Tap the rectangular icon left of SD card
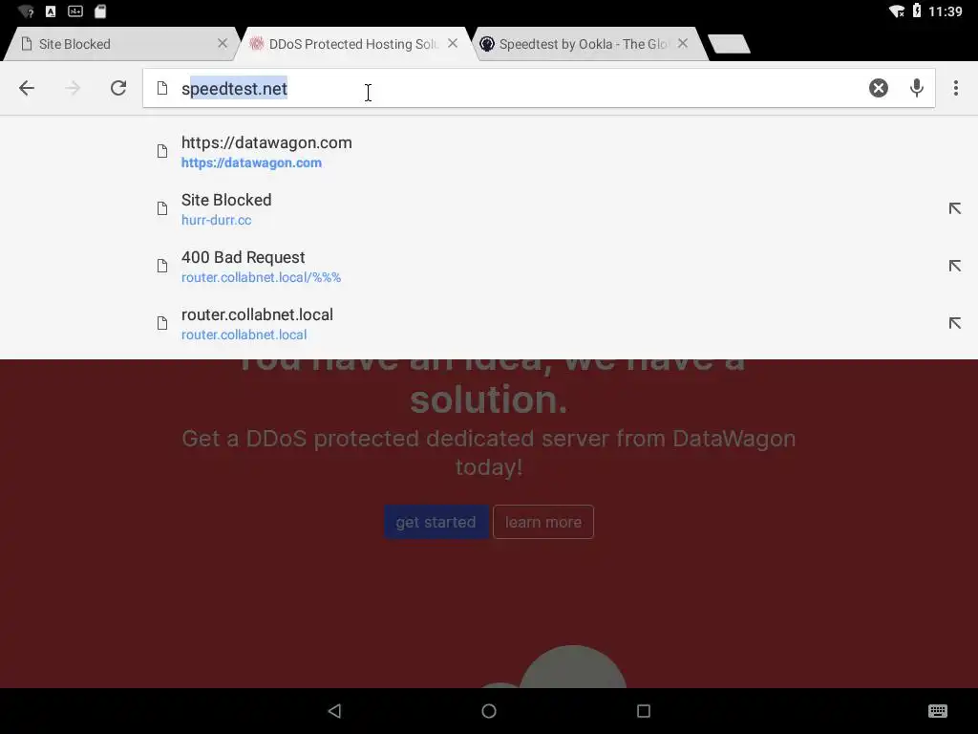This screenshot has height=734, width=978. [74, 11]
